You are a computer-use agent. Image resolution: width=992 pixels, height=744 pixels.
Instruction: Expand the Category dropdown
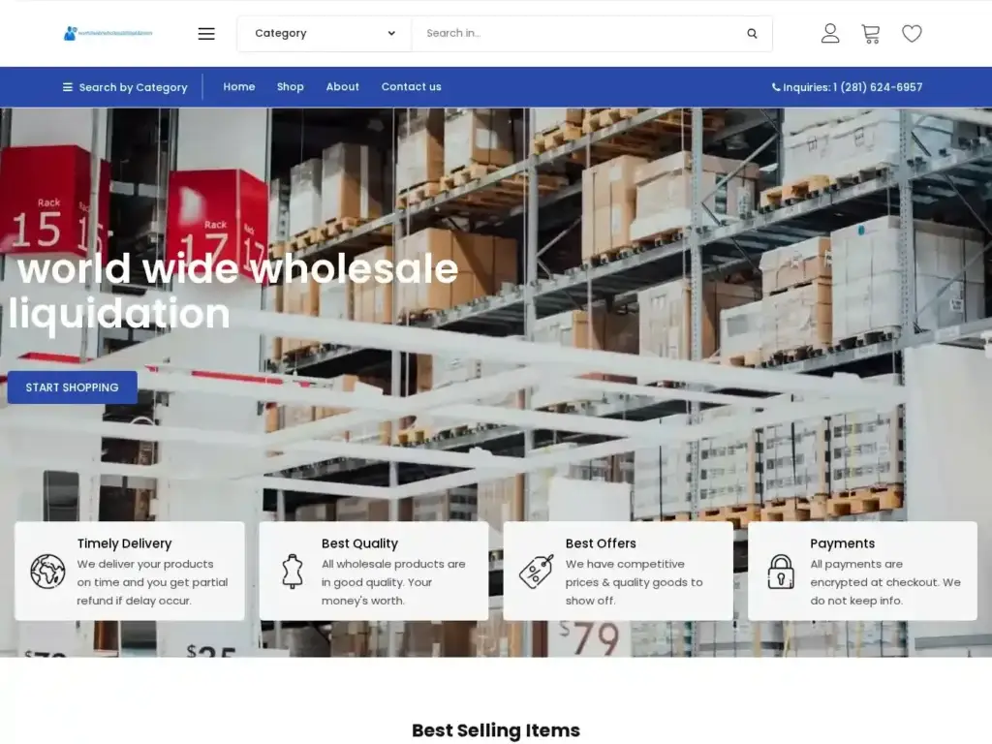[323, 32]
